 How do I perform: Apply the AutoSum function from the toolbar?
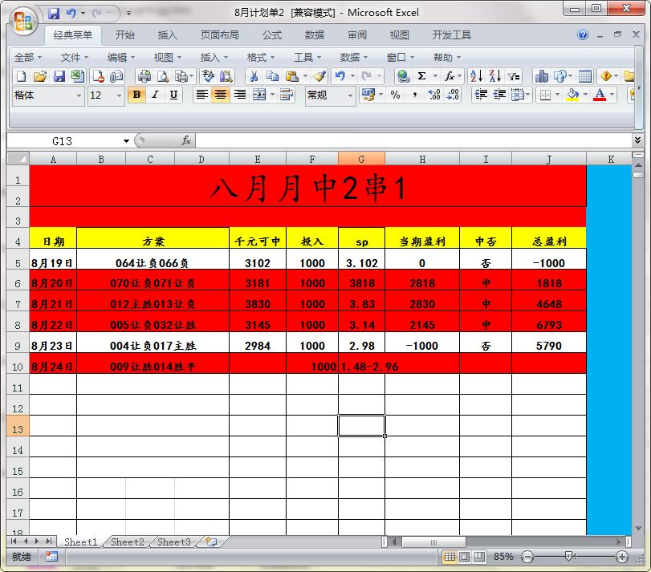point(421,76)
